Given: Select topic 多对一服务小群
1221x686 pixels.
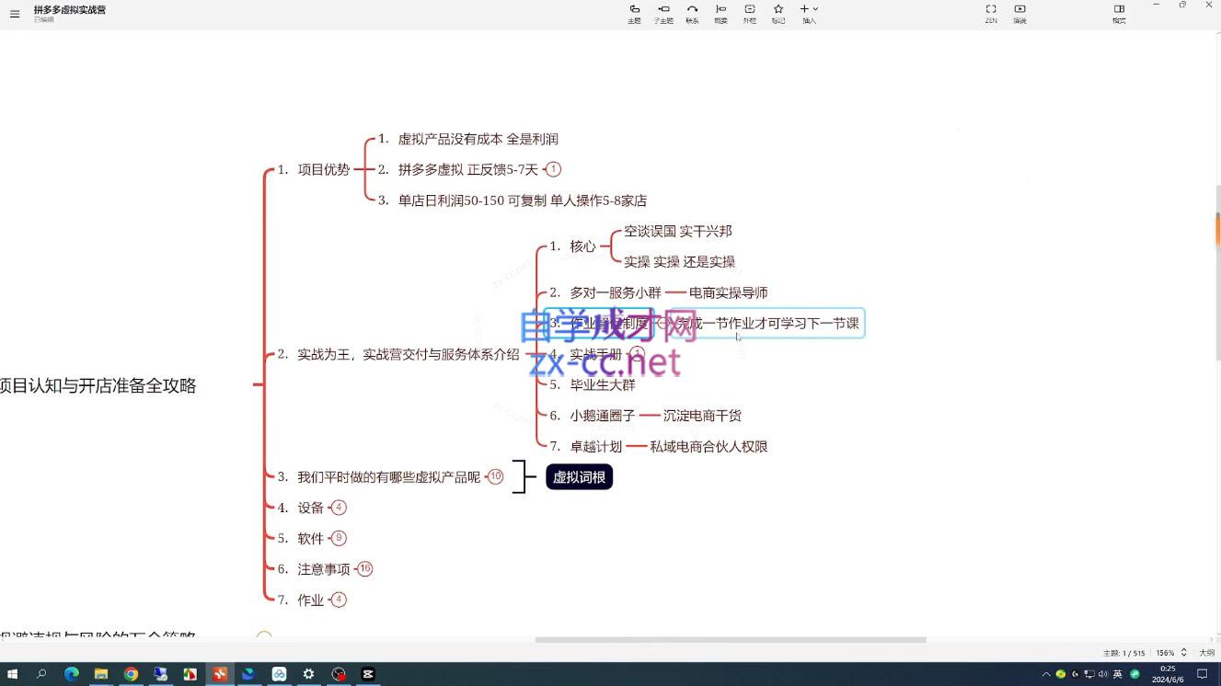Looking at the screenshot, I should point(615,292).
